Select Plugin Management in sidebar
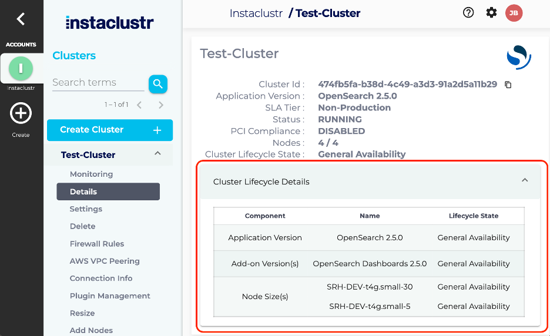Viewport: 550px width, 336px height. coord(110,295)
